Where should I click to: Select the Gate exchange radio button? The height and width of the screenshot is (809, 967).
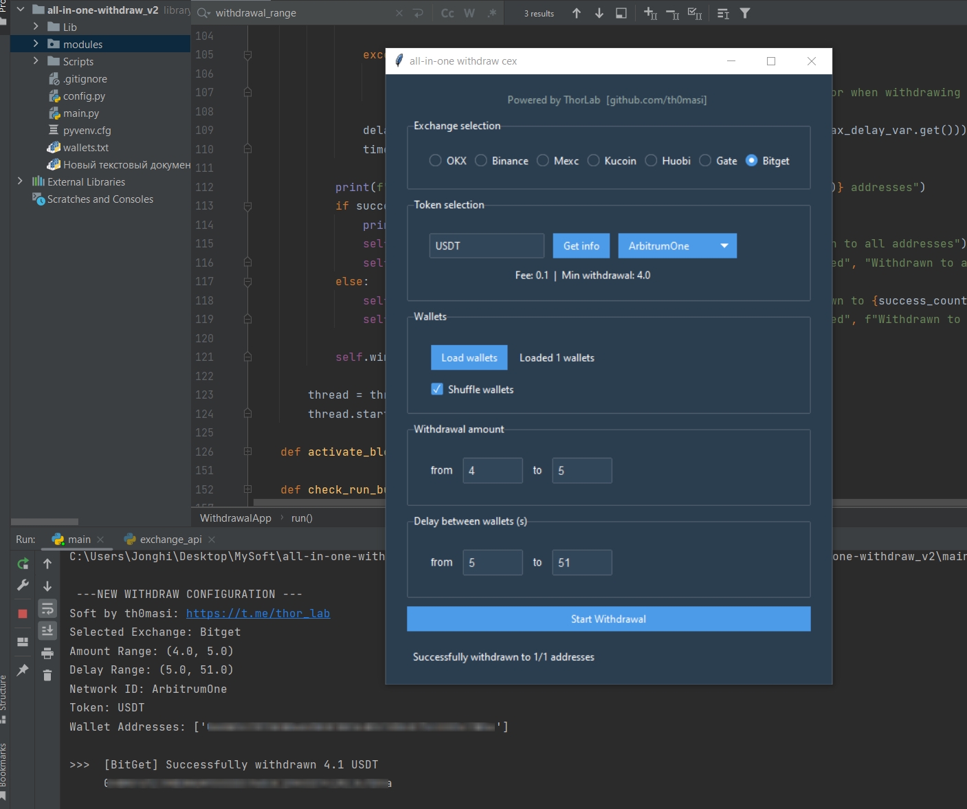[705, 160]
